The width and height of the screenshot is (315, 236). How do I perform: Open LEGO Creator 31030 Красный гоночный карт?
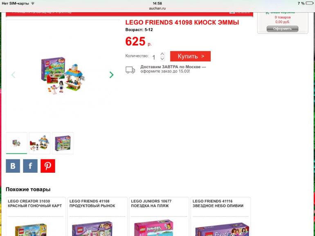(x=35, y=203)
